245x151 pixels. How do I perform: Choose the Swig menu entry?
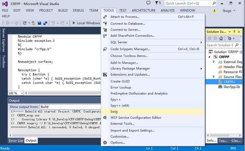153,111
